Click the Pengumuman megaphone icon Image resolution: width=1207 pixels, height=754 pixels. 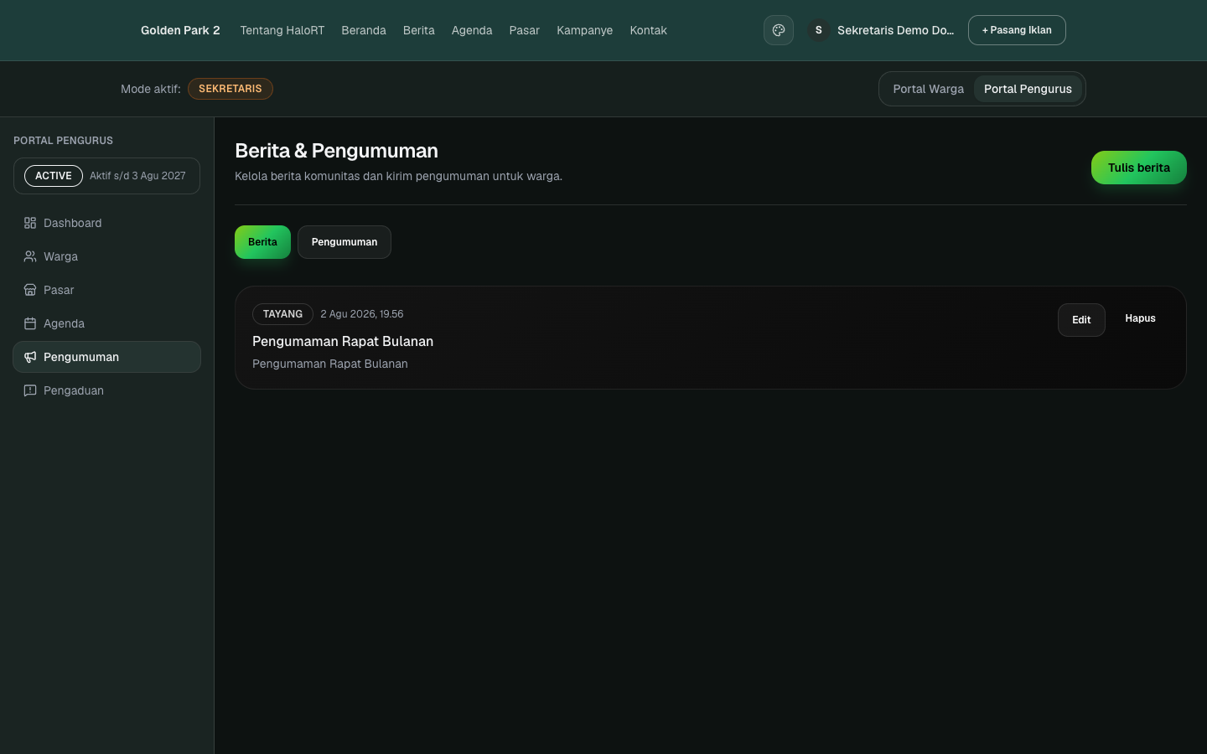30,357
